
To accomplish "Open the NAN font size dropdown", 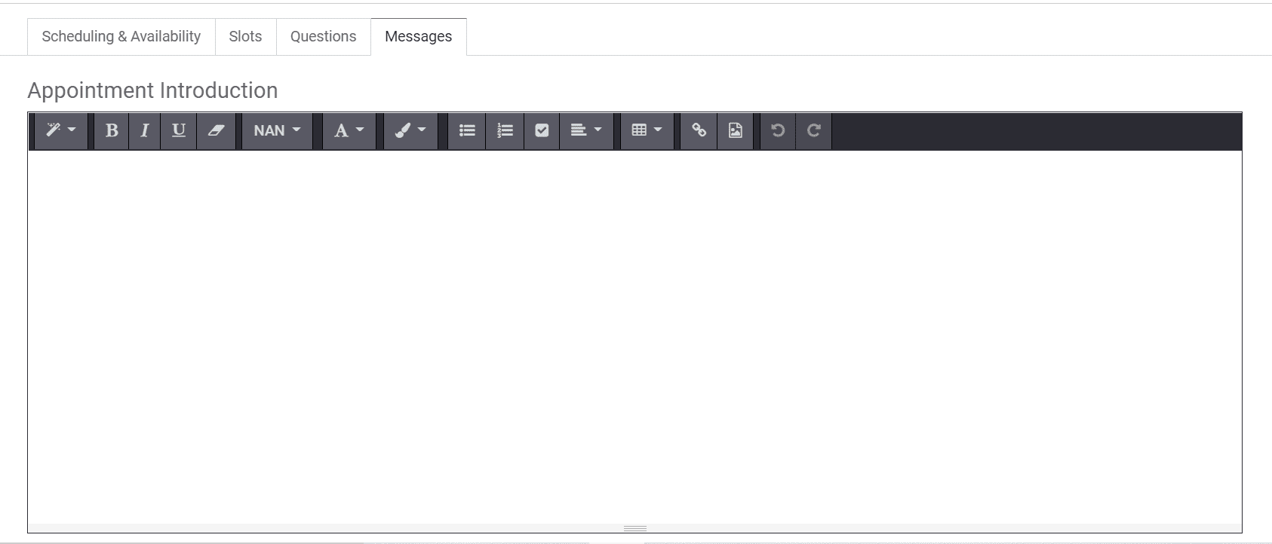I will tap(277, 131).
